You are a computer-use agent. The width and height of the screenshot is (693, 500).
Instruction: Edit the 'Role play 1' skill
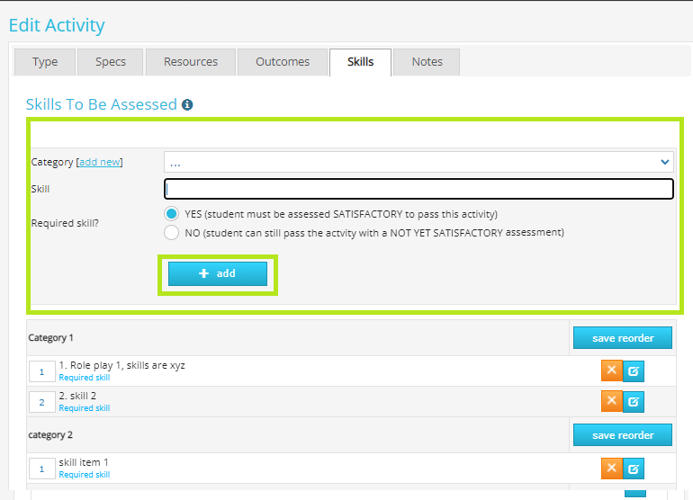pos(634,371)
